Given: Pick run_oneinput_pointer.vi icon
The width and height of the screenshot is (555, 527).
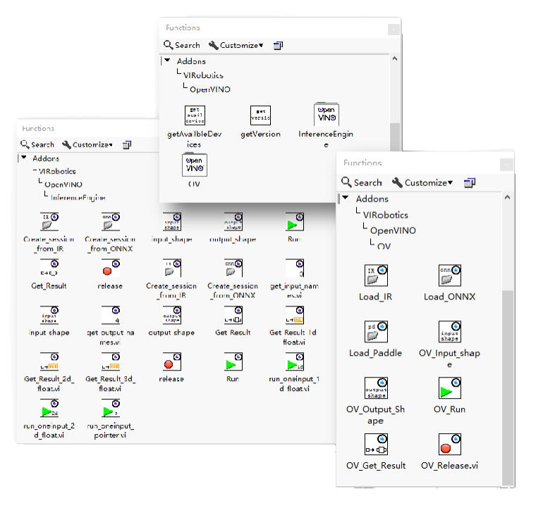Looking at the screenshot, I should 111,408.
